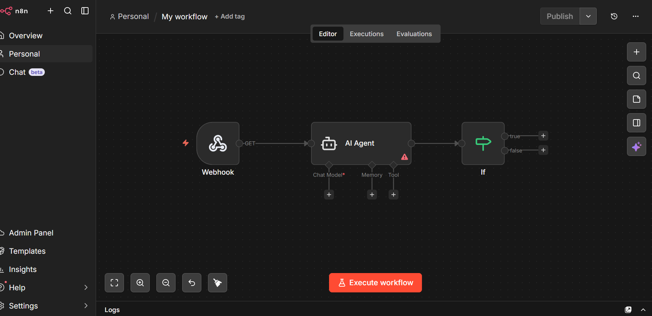Click the Webhook trigger lightning icon

(x=186, y=143)
